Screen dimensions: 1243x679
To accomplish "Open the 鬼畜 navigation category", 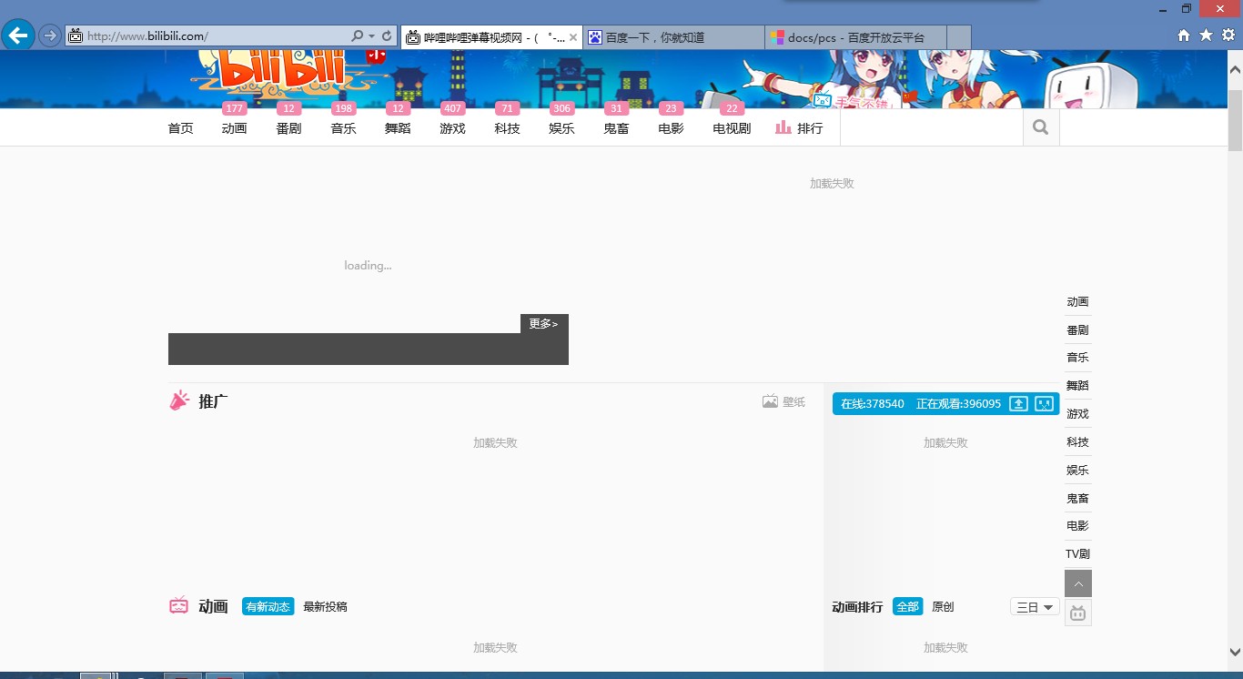I will click(616, 128).
